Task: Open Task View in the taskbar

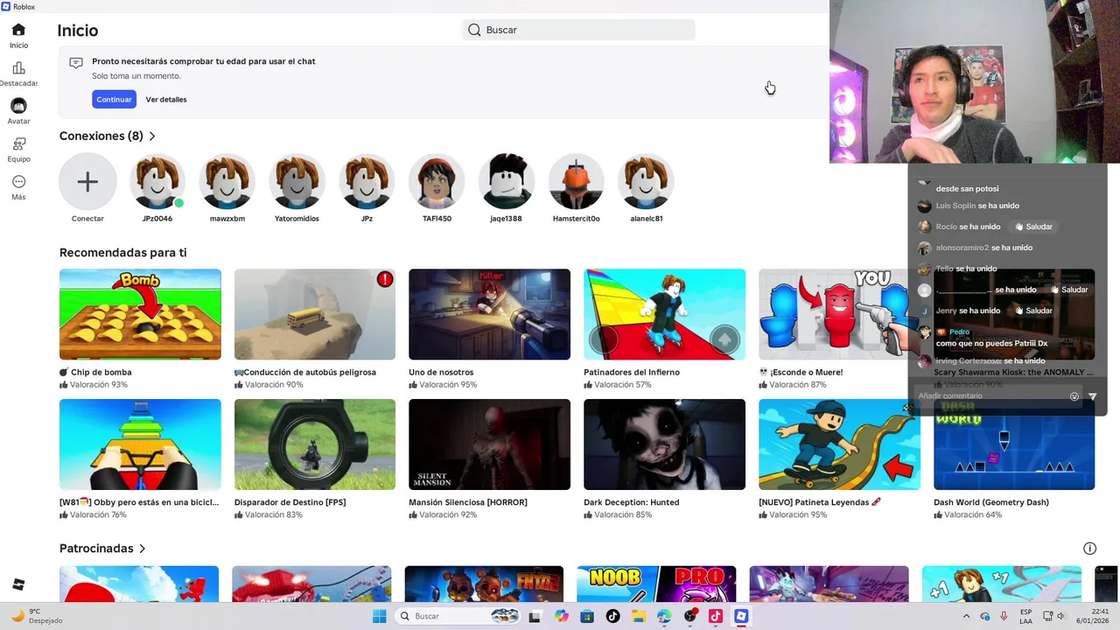Action: (x=535, y=616)
